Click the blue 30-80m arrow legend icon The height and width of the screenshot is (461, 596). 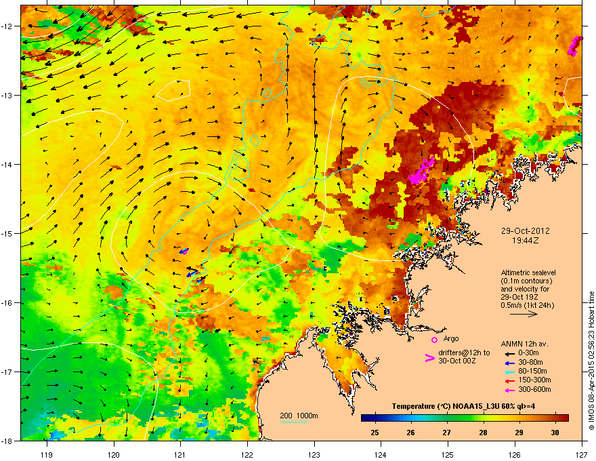(x=510, y=363)
